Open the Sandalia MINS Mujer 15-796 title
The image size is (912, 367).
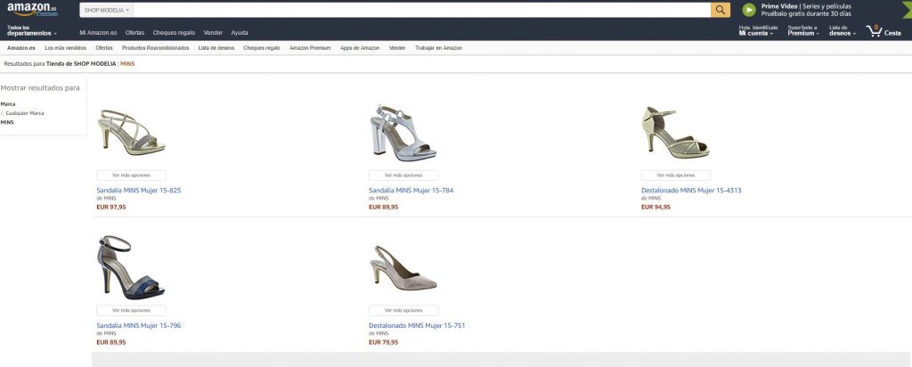[x=138, y=326]
